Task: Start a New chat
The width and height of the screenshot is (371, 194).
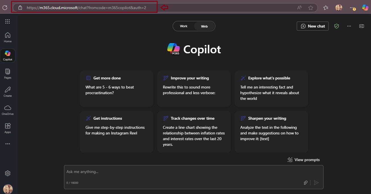Action: coord(313,26)
